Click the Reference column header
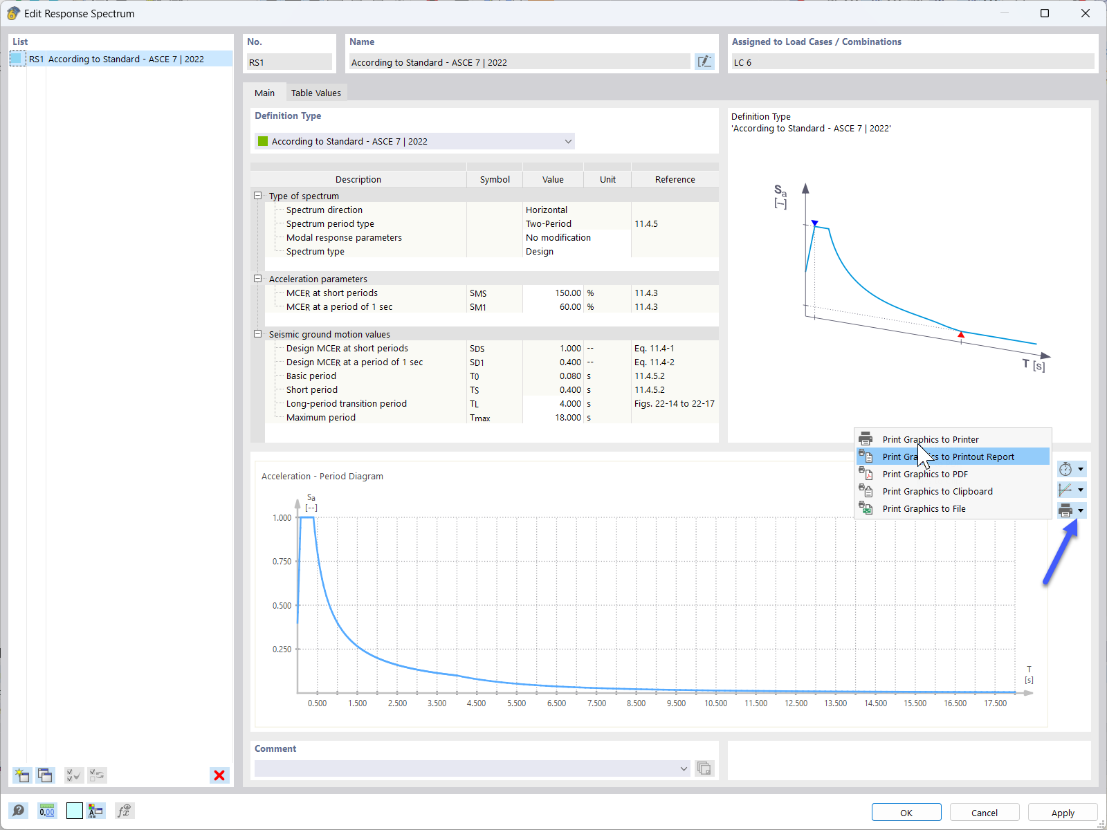The width and height of the screenshot is (1107, 830). click(675, 179)
